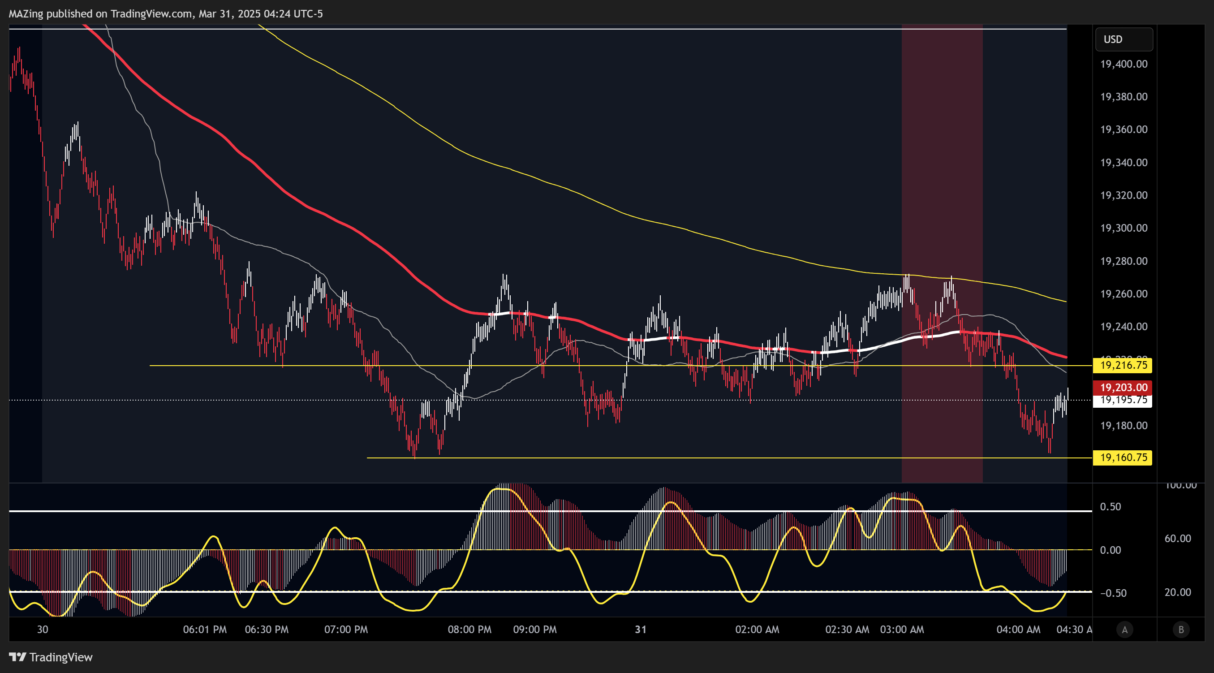This screenshot has height=673, width=1214.
Task: Click the 19,280.00 price axis value
Action: [x=1124, y=261]
